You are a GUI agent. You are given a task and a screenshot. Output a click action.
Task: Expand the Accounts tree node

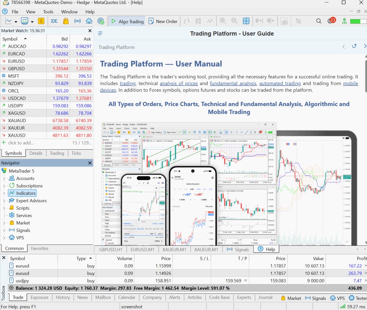[x=4, y=178]
